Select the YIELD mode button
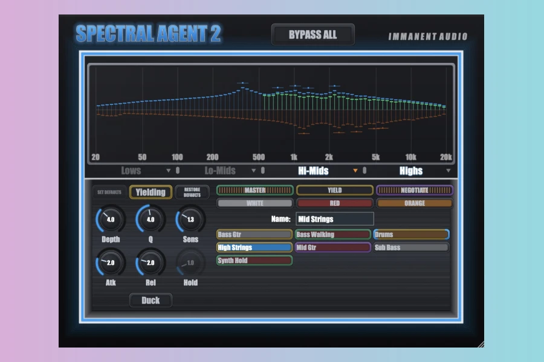 [x=335, y=190]
